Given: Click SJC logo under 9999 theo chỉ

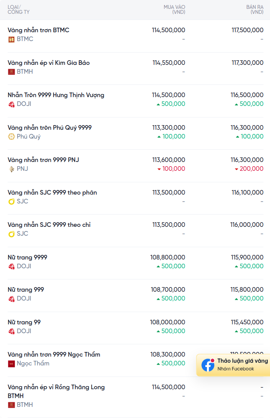Looking at the screenshot, I should click(x=11, y=234).
